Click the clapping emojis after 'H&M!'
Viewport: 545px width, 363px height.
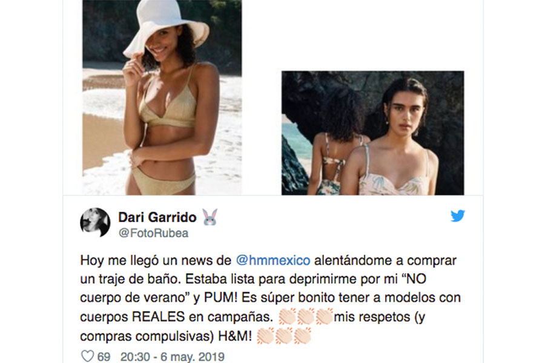coord(283,336)
